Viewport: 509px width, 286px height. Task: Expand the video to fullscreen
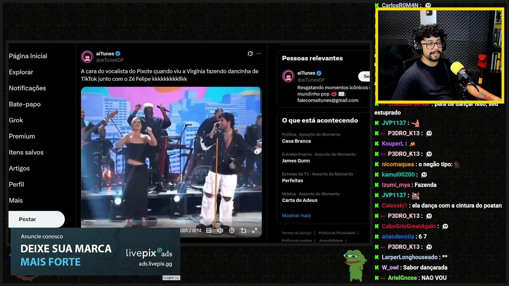pyautogui.click(x=254, y=230)
